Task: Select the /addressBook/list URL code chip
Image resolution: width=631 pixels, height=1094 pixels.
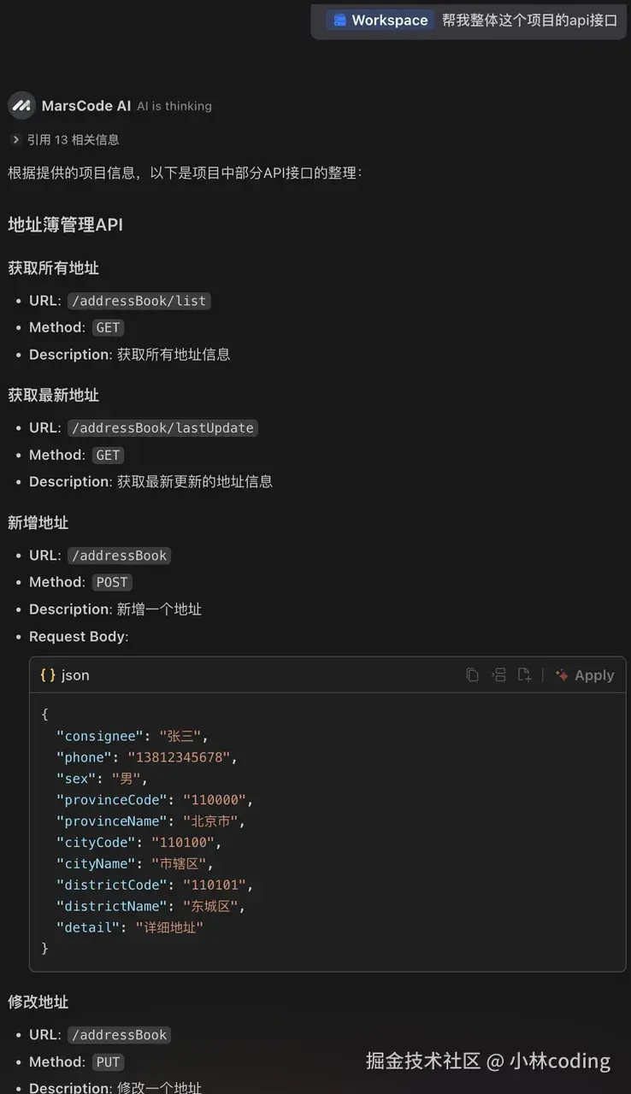Action: point(139,301)
